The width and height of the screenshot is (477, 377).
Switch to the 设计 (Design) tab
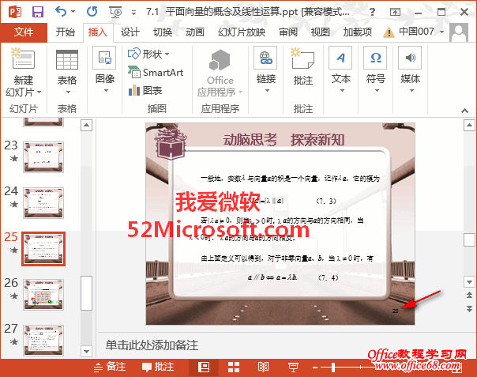(x=130, y=32)
